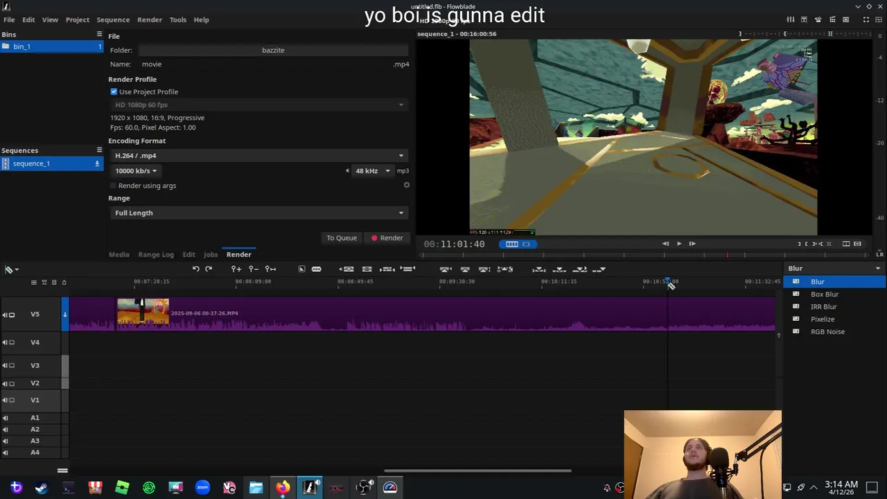Switch to the Jobs tab

[x=211, y=254]
